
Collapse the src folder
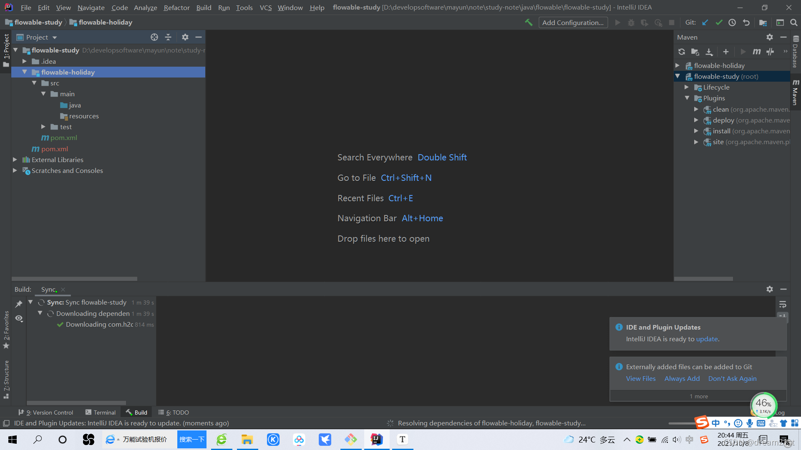(34, 83)
